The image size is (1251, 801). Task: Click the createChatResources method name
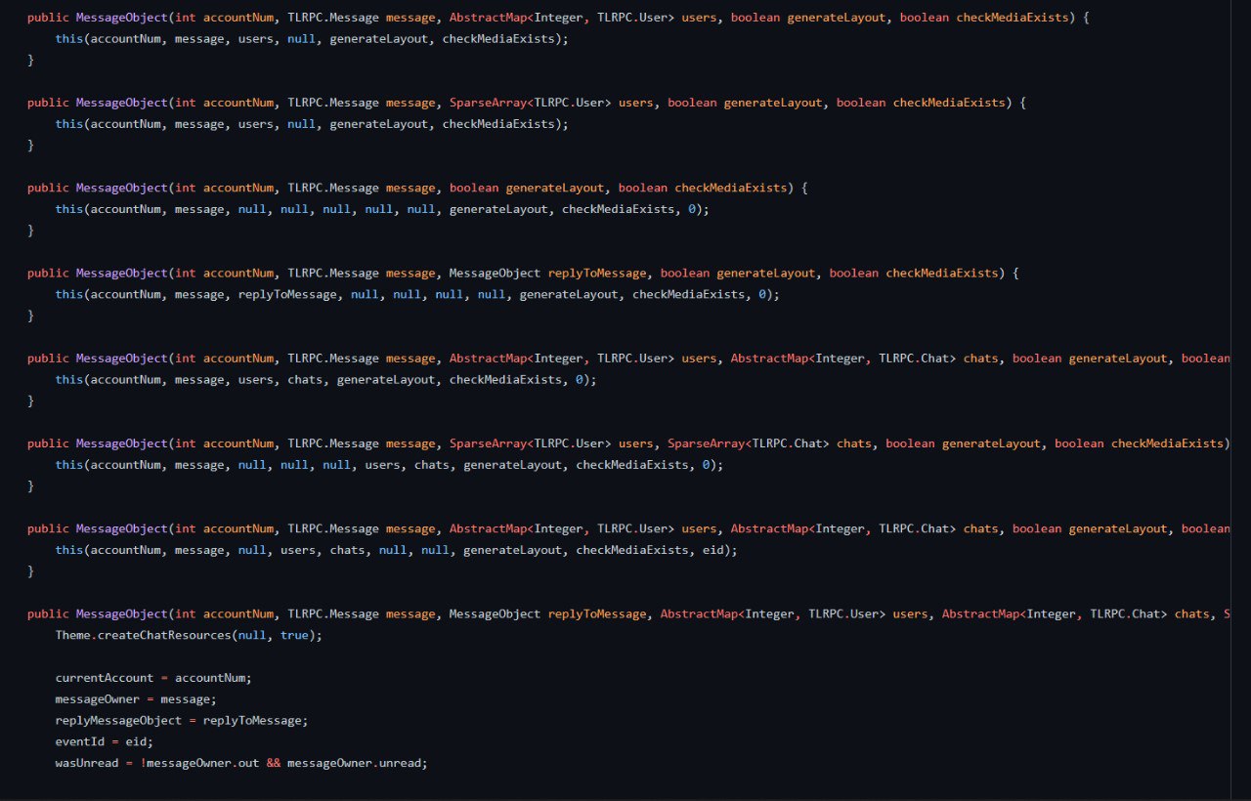164,635
